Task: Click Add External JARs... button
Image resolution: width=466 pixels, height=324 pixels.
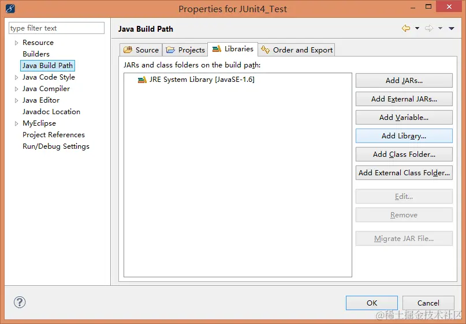Action: pos(404,99)
